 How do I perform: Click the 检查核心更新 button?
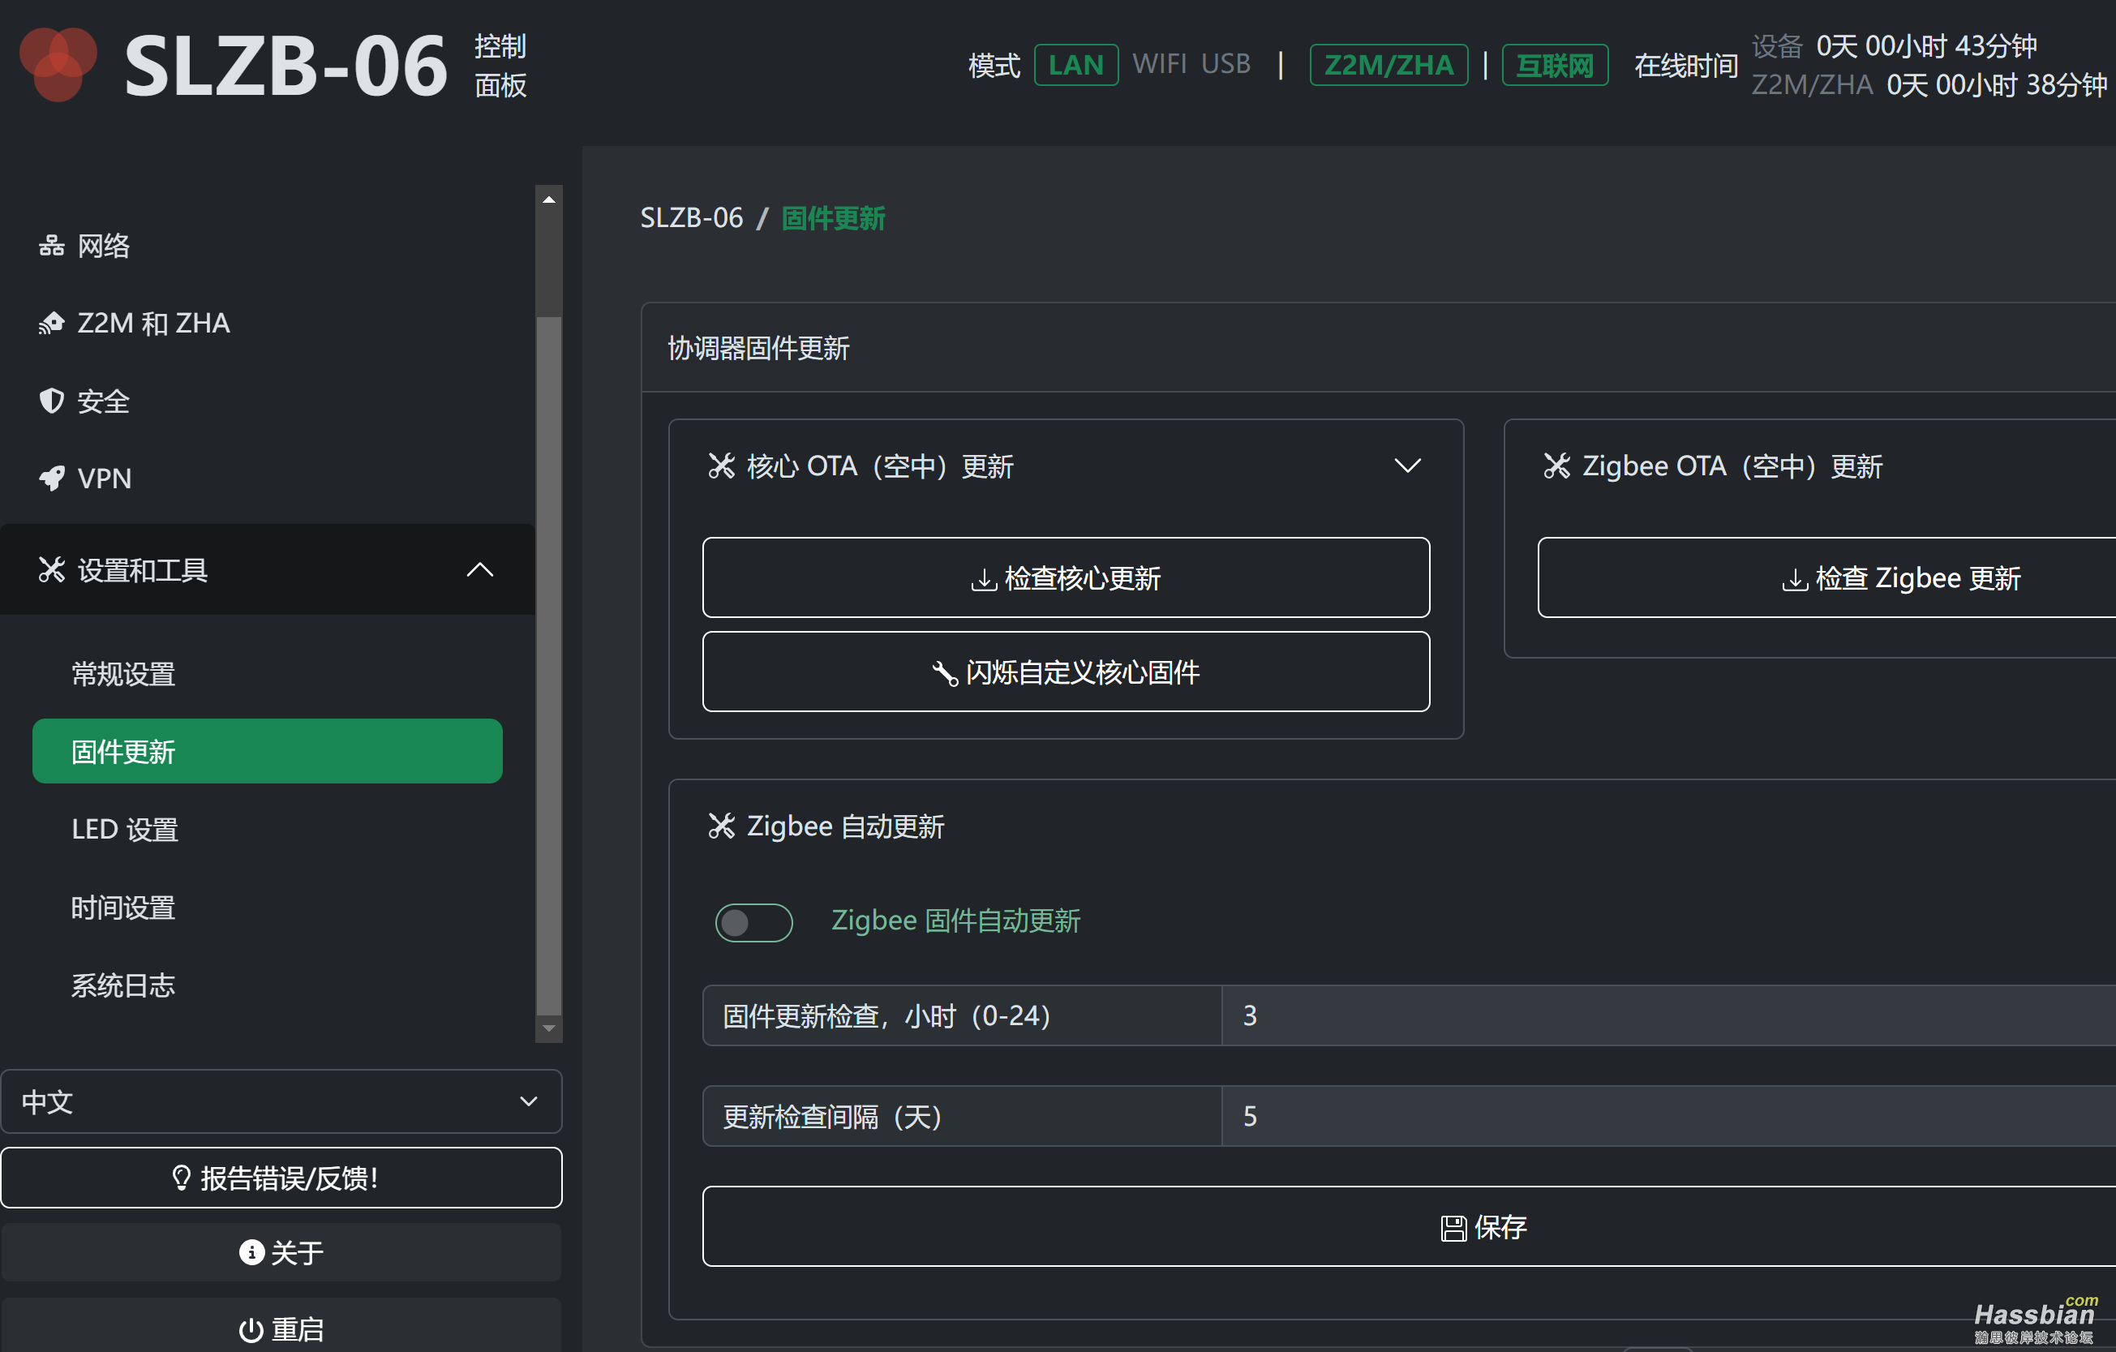pyautogui.click(x=1066, y=577)
